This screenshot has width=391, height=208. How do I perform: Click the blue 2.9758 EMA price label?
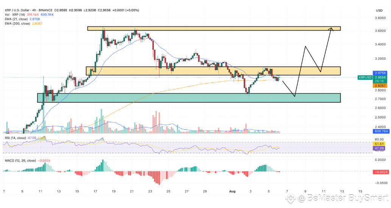coord(380,73)
